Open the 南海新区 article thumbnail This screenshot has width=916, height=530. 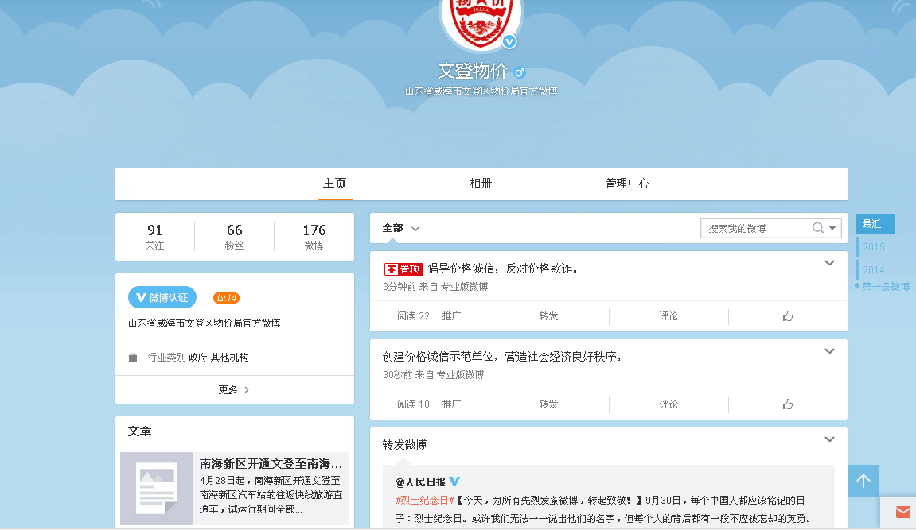157,488
